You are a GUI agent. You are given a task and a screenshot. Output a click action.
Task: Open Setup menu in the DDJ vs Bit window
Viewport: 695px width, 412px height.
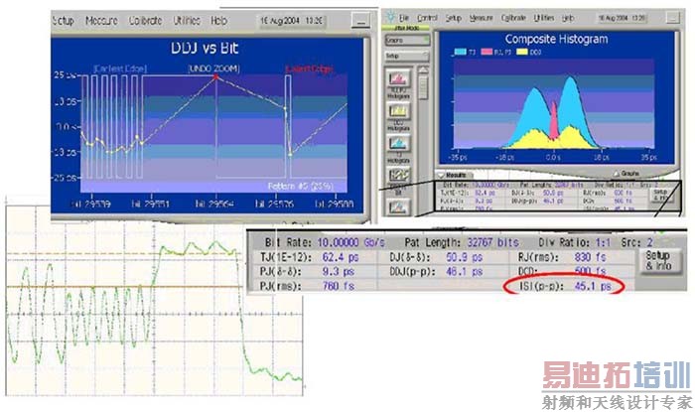click(63, 21)
